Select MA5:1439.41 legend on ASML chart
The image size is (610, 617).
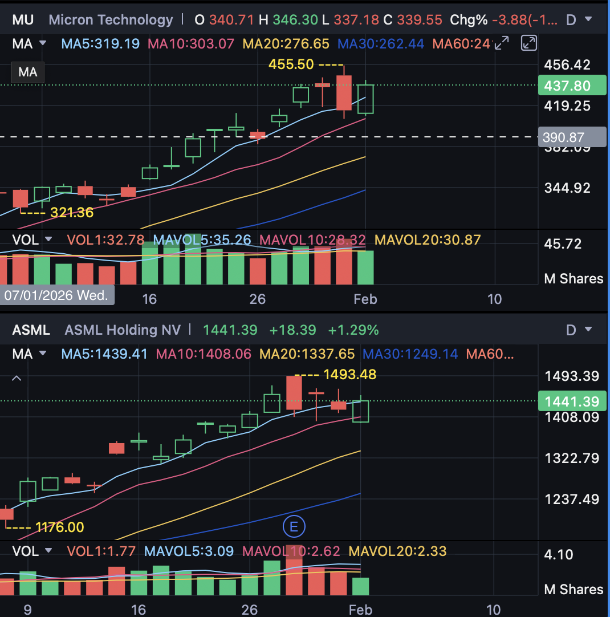tap(104, 354)
